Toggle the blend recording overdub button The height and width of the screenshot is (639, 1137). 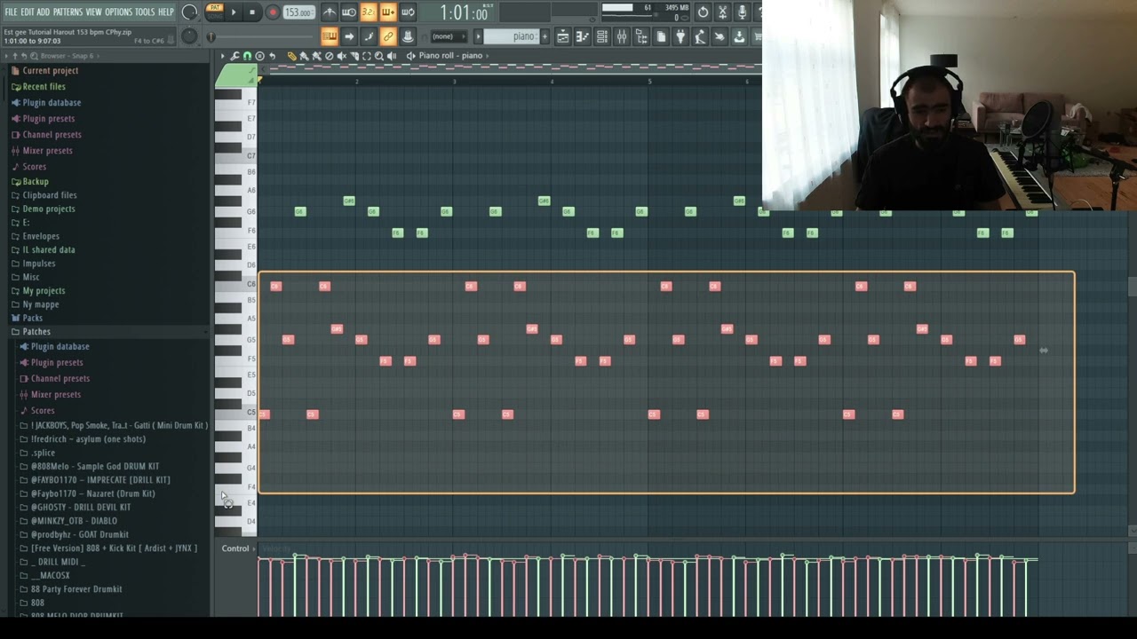coord(388,12)
